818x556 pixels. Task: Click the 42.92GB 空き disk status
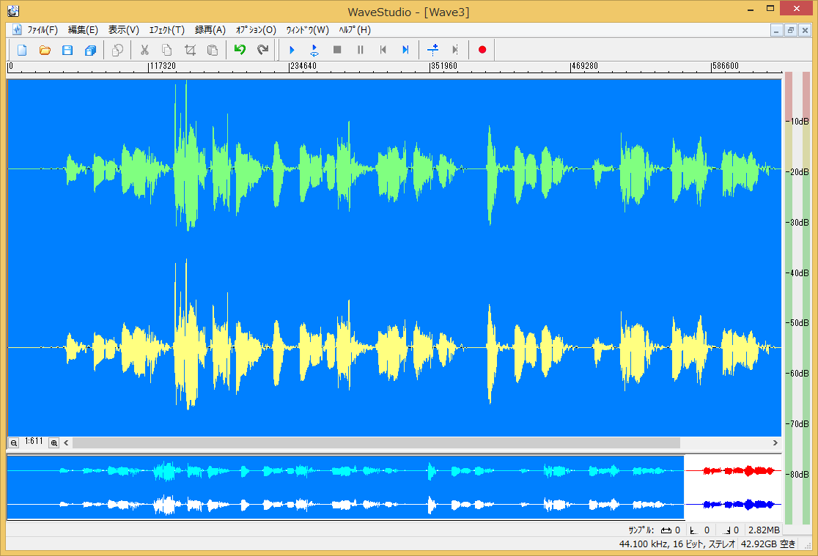[x=768, y=544]
